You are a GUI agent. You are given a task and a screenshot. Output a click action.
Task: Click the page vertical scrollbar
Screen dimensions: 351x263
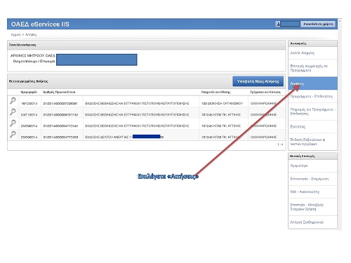340,125
